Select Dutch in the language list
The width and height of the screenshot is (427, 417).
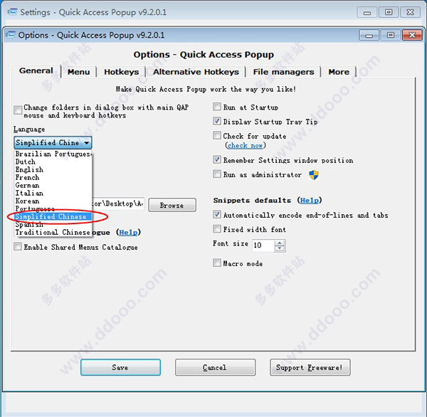(x=53, y=162)
